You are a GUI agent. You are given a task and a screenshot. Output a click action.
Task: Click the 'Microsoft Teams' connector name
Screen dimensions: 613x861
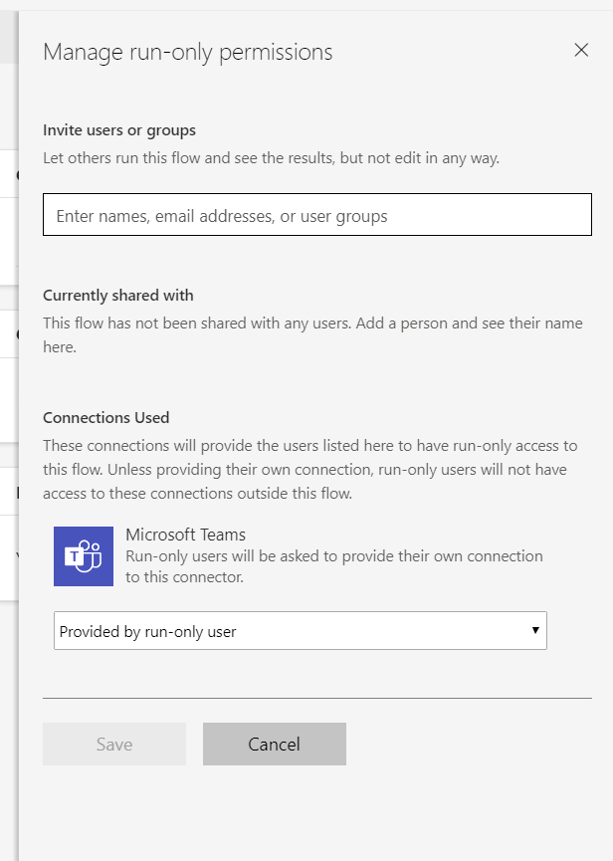(185, 536)
